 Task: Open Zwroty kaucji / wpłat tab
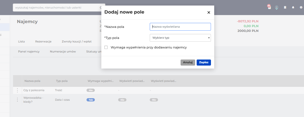pyautogui.click(x=77, y=41)
